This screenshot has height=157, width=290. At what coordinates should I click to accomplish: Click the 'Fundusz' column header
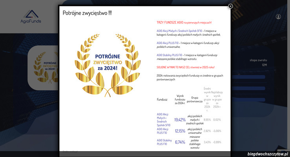coord(162,100)
